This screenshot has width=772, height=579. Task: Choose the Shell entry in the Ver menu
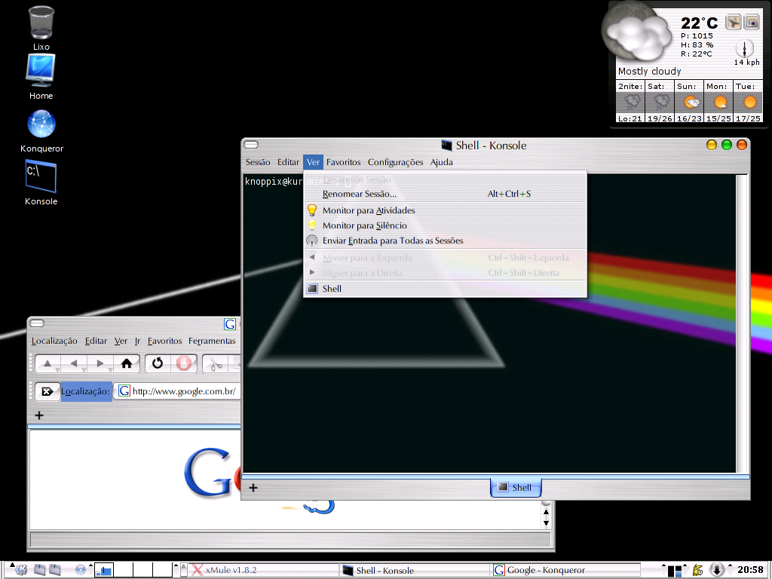click(x=445, y=289)
